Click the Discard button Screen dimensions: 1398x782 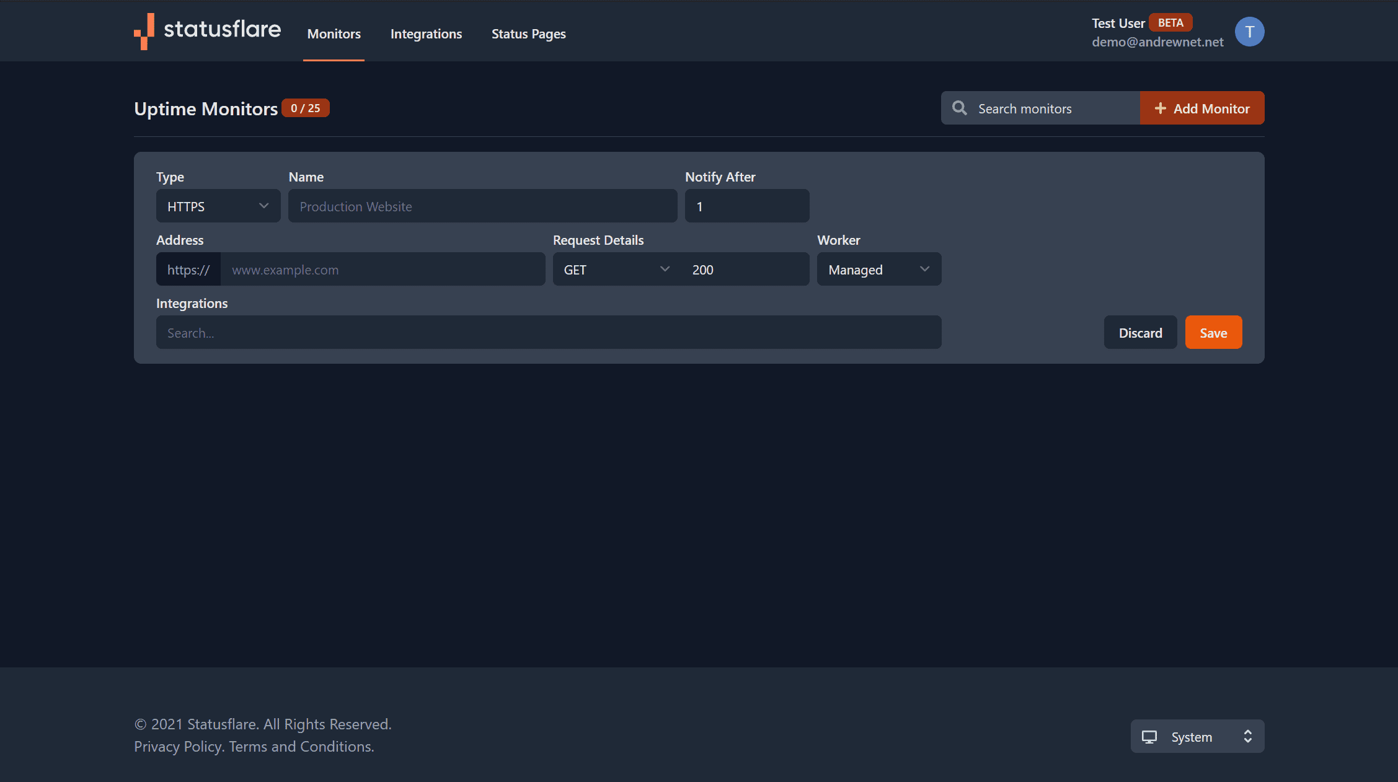pyautogui.click(x=1139, y=333)
